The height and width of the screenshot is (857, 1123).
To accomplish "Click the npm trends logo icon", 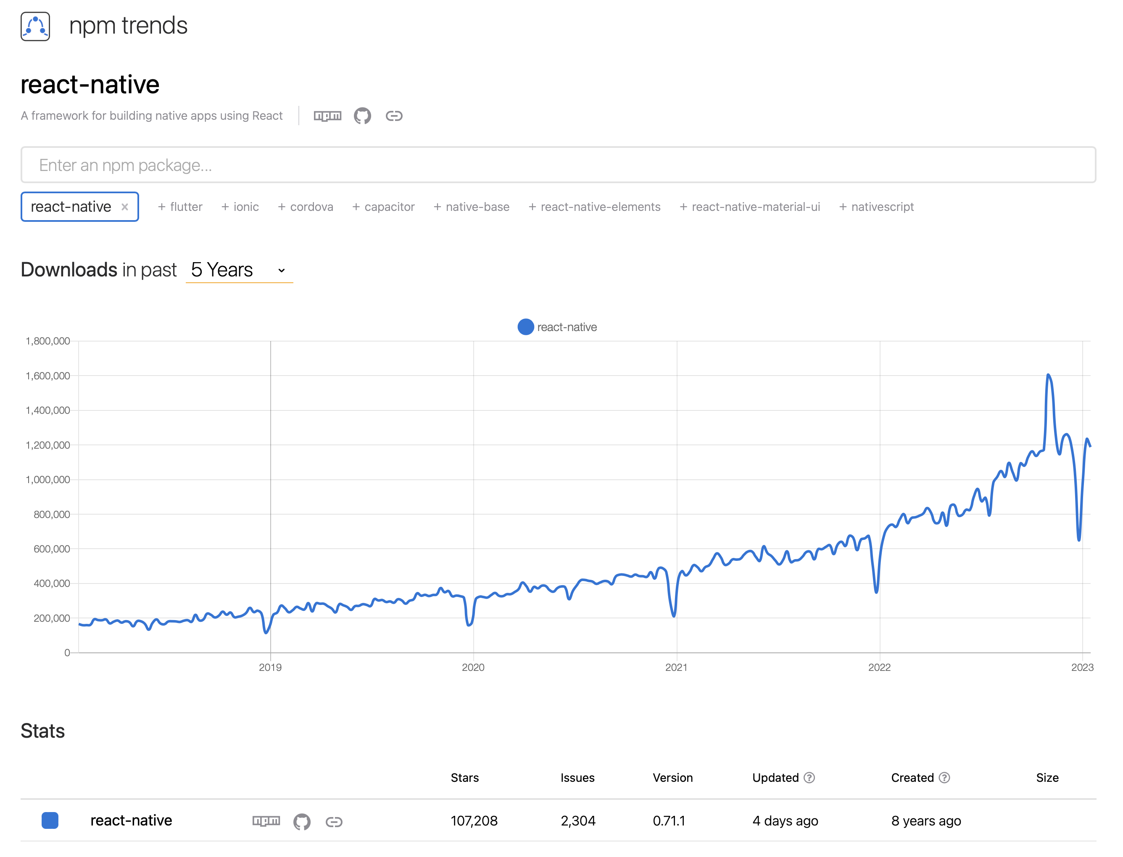I will [35, 26].
